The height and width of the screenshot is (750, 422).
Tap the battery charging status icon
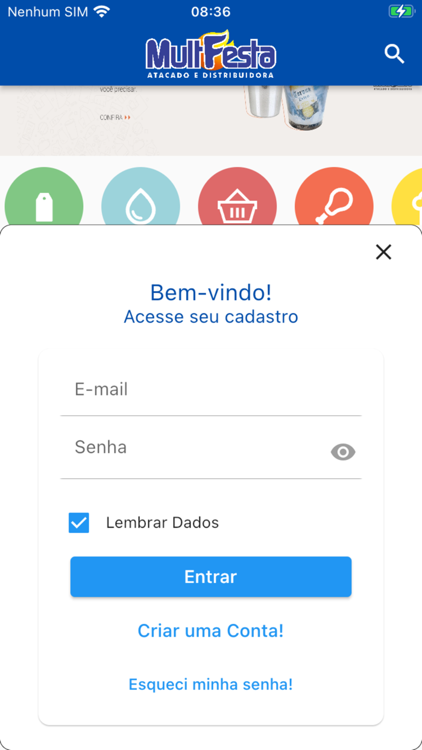click(400, 11)
